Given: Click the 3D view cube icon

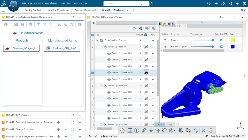Looking at the screenshot, I should click(x=171, y=130).
